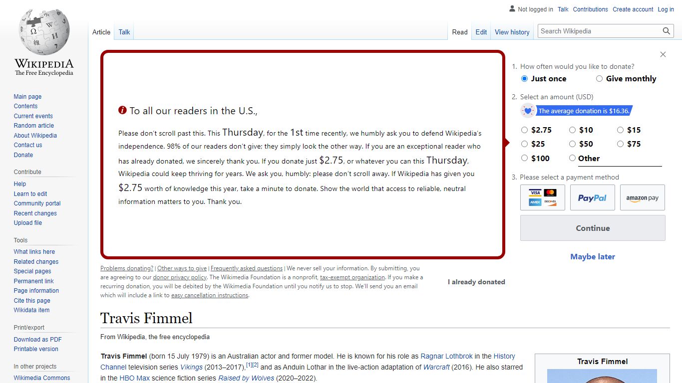Open Cite this page link
Image resolution: width=682 pixels, height=383 pixels.
coord(32,301)
